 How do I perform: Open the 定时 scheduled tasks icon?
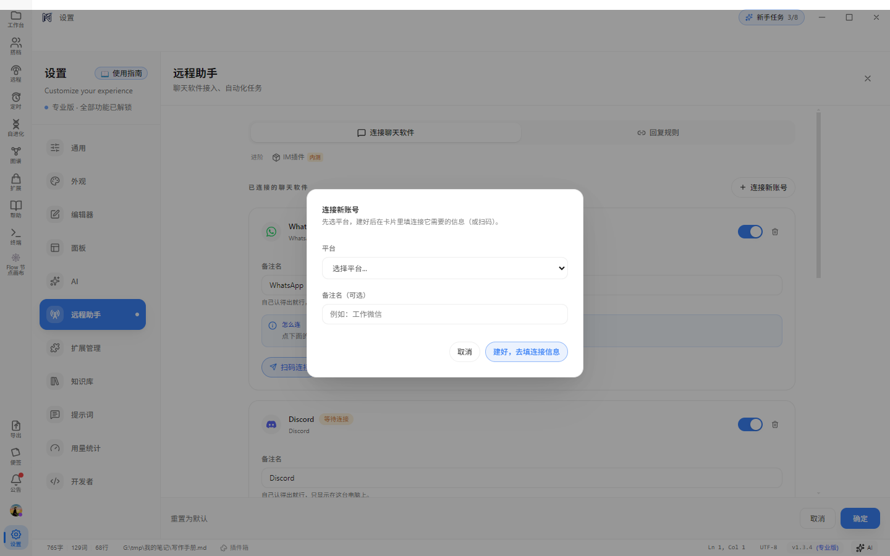16,101
